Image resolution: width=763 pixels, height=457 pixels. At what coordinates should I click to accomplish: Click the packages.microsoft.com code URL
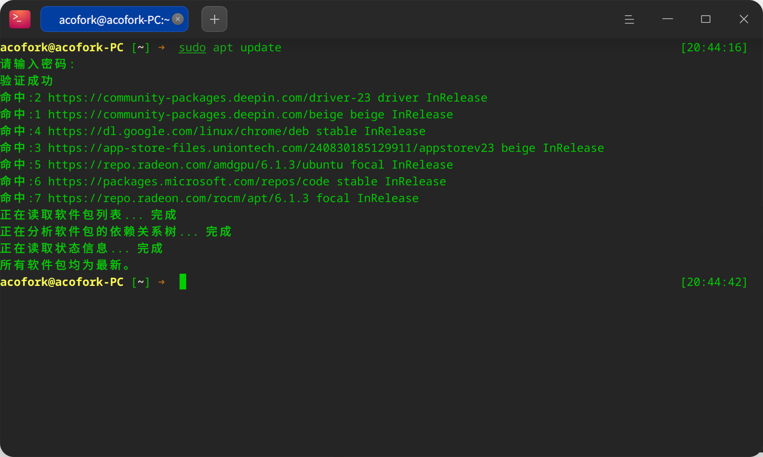click(x=189, y=182)
